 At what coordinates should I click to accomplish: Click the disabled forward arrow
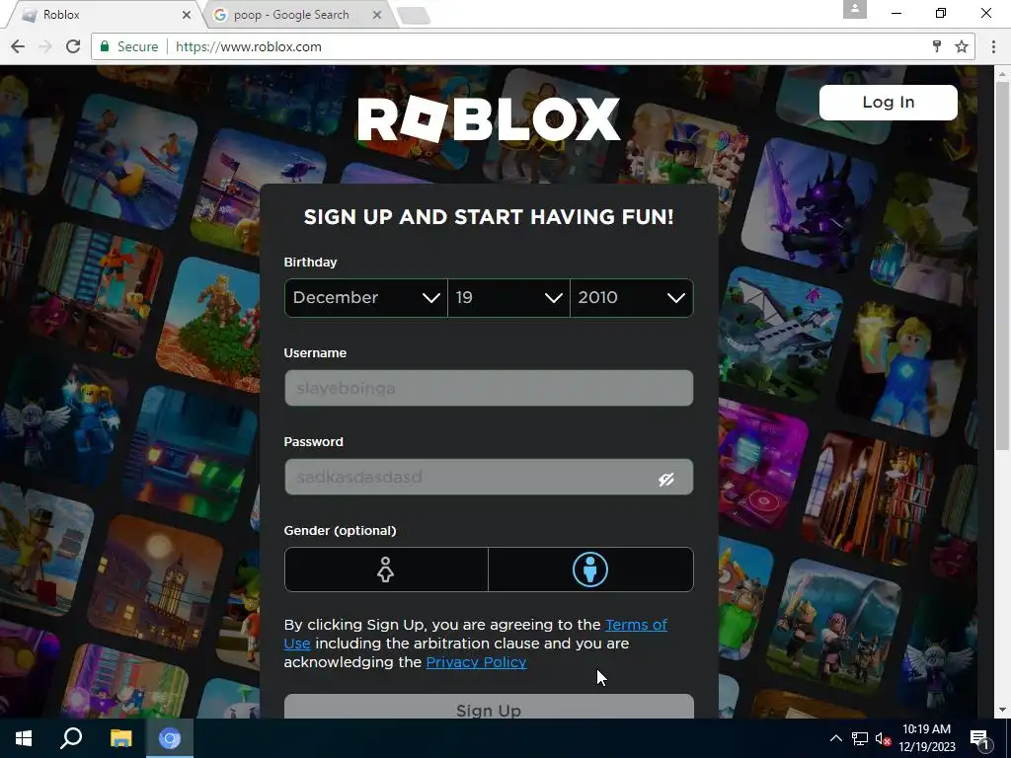click(x=45, y=46)
